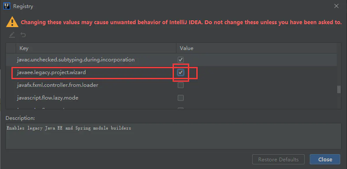This screenshot has width=347, height=169.
Task: Click the registry table vertical scrollbar thumb
Action: (339, 90)
